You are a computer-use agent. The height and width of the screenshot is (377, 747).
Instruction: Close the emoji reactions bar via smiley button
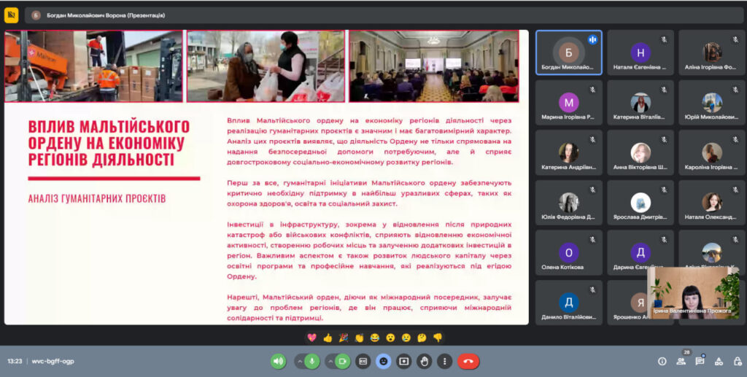[x=384, y=361]
